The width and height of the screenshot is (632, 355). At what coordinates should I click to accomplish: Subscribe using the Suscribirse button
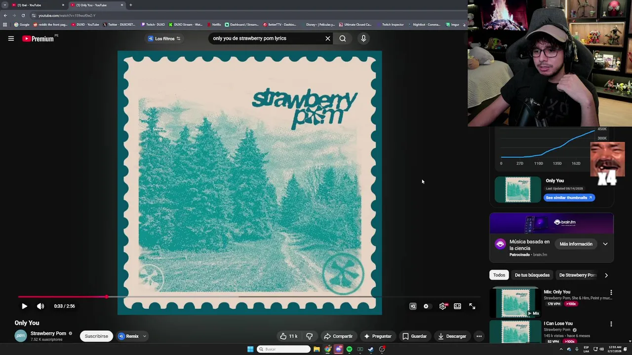tap(96, 336)
